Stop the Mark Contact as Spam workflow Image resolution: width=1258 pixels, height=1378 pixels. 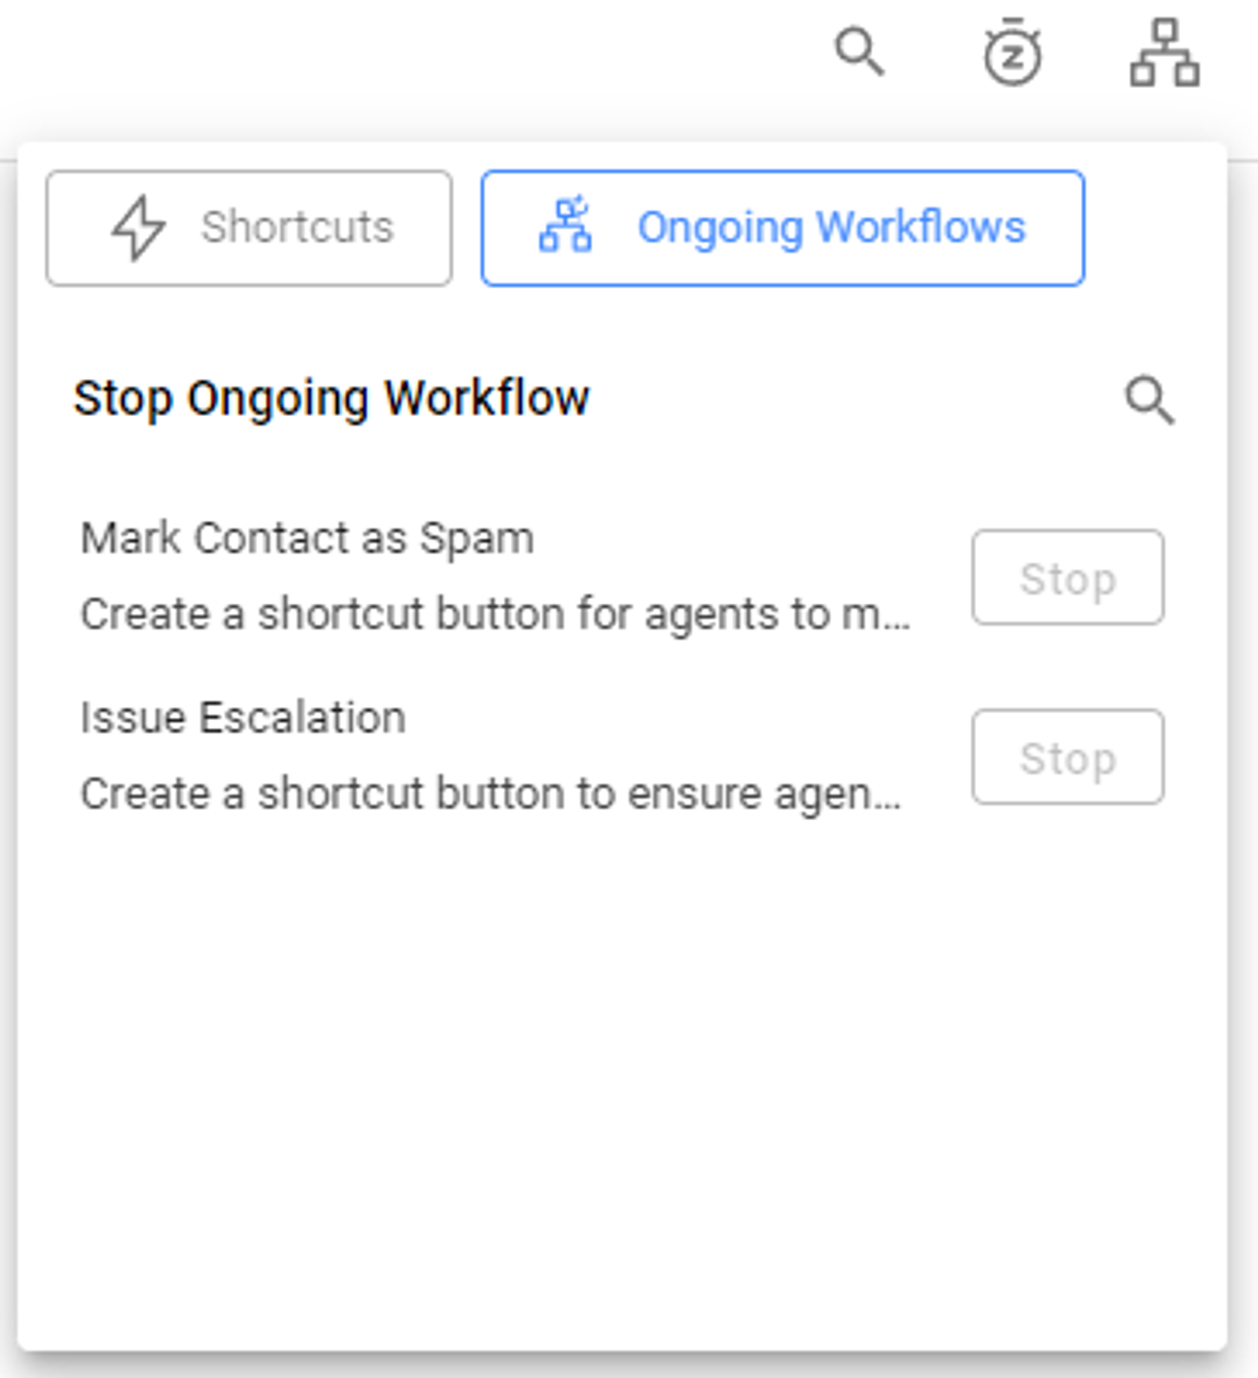click(x=1067, y=578)
